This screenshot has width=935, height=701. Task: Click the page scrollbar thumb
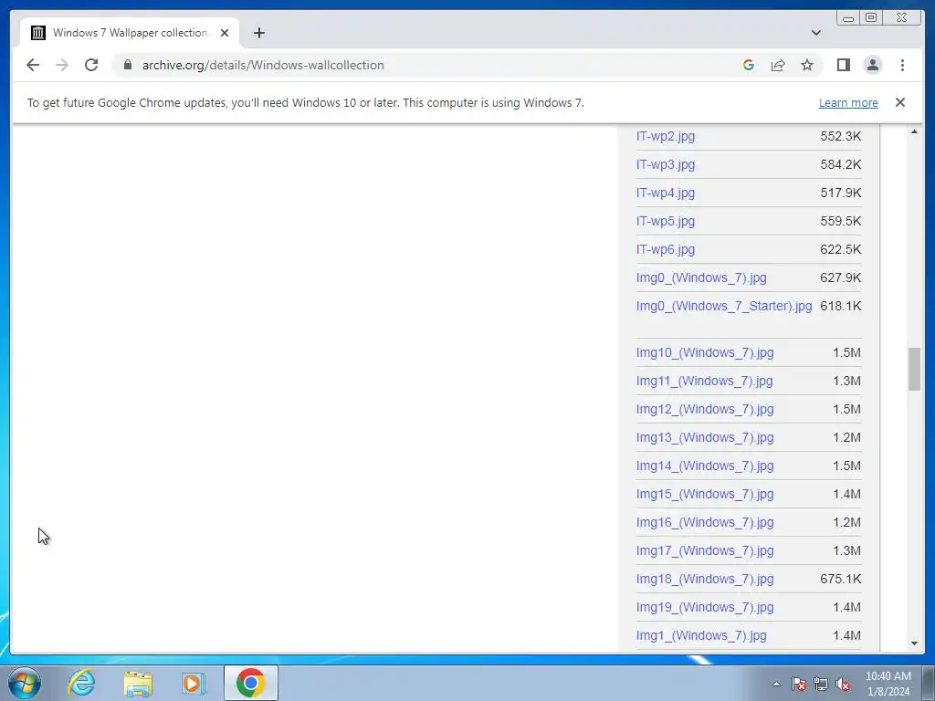click(914, 369)
